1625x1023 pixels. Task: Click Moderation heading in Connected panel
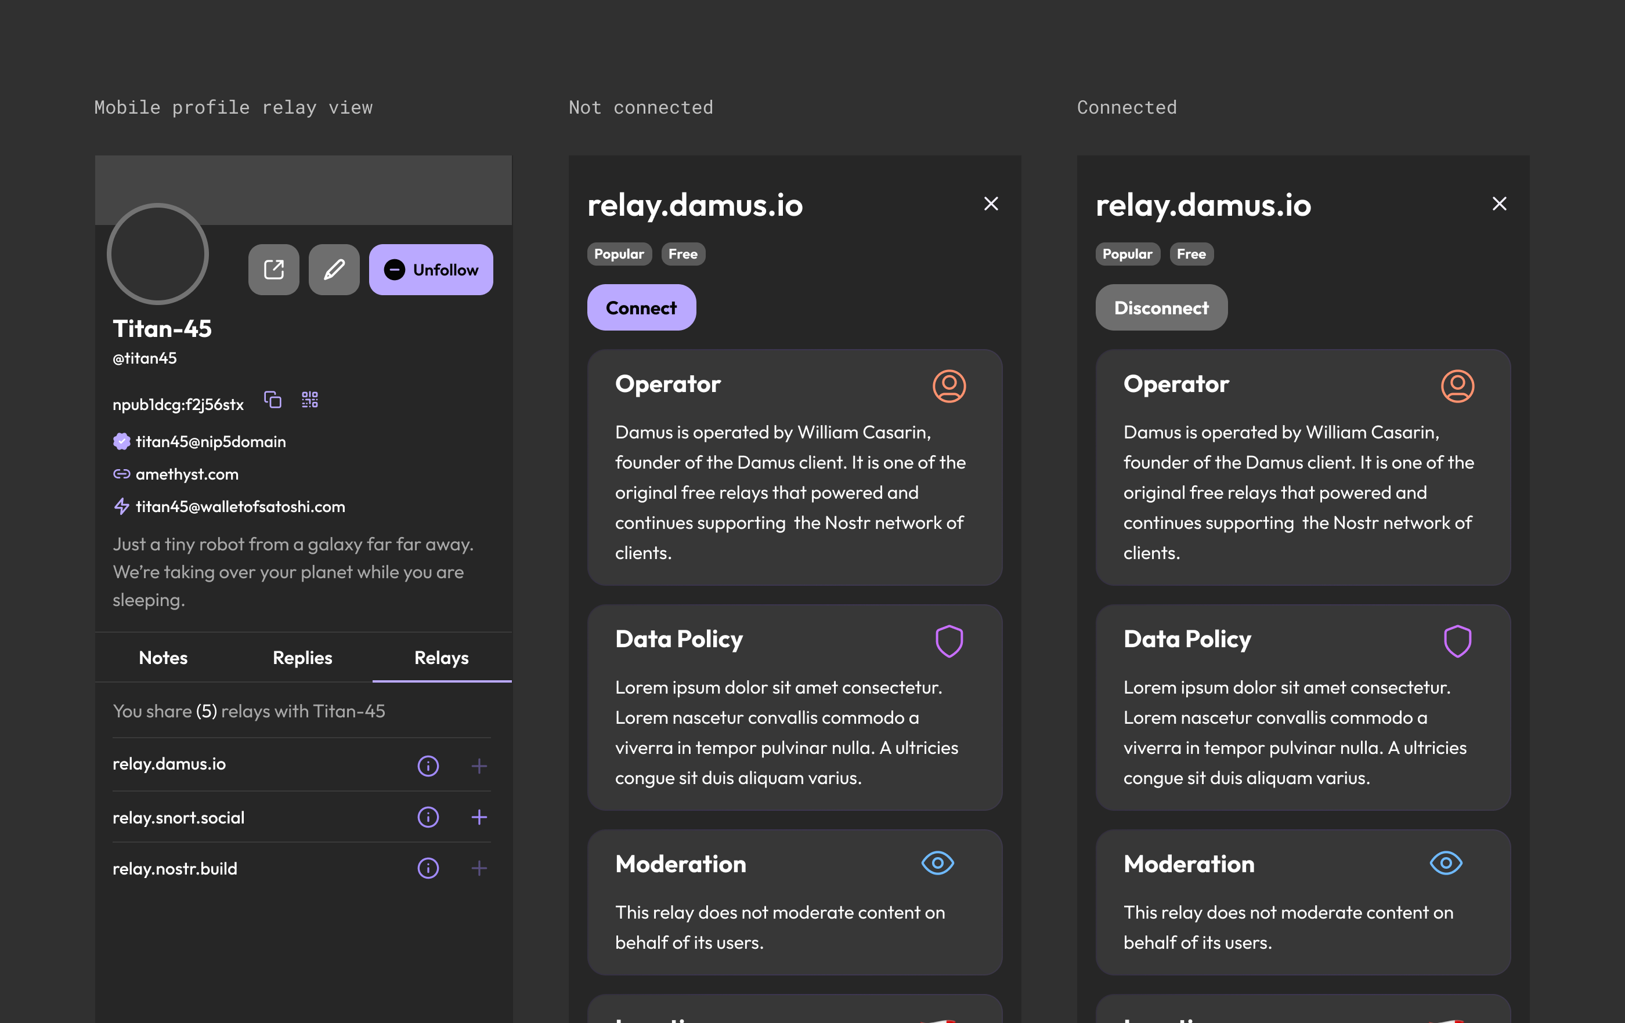(x=1189, y=864)
